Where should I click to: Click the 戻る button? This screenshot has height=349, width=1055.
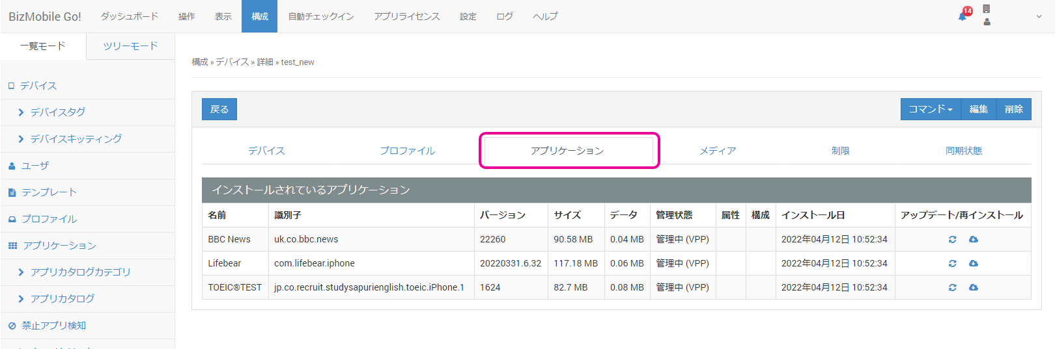click(219, 109)
